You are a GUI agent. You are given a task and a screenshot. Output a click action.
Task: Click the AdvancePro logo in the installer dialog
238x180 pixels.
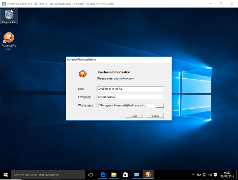pyautogui.click(x=82, y=74)
